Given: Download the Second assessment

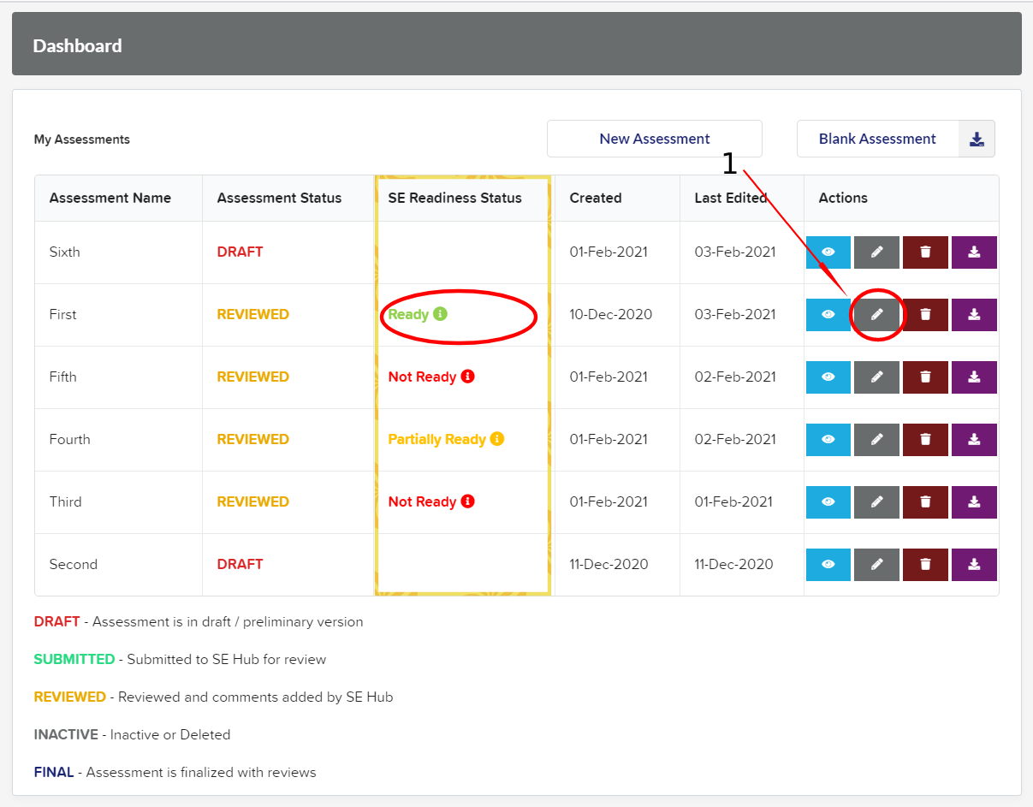Looking at the screenshot, I should 974,565.
